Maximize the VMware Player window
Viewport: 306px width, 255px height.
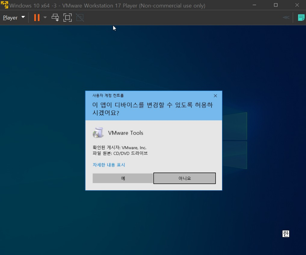pyautogui.click(x=275, y=5)
